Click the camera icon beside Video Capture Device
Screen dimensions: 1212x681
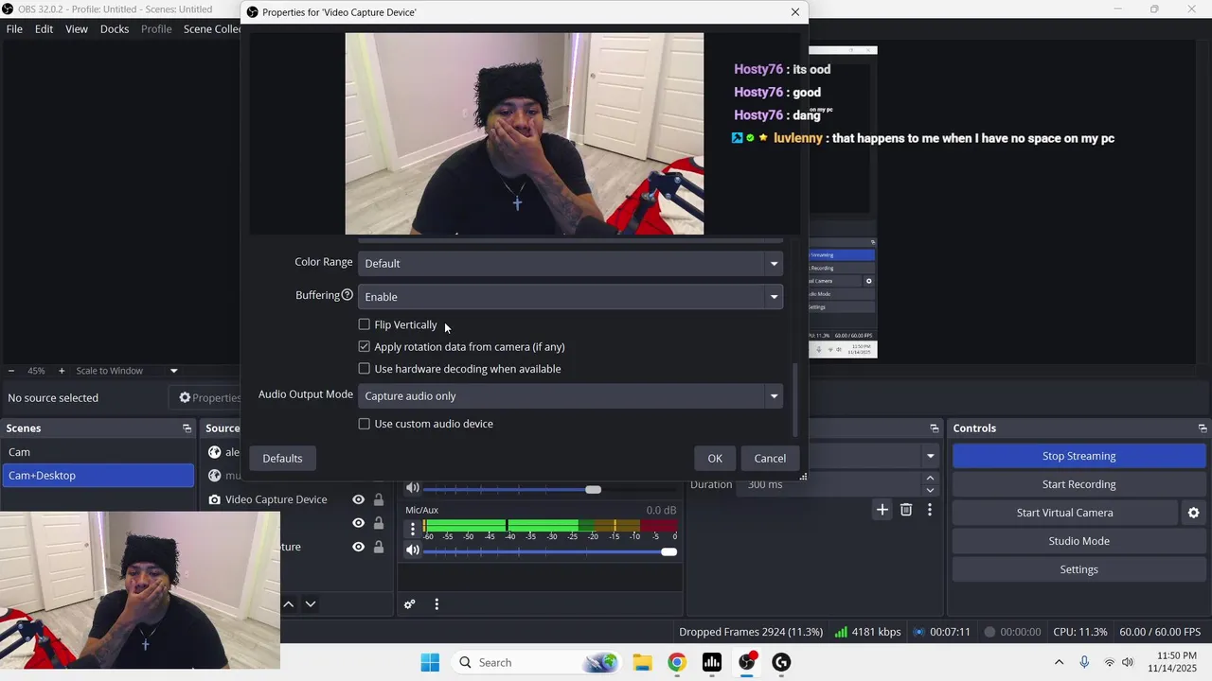215,499
